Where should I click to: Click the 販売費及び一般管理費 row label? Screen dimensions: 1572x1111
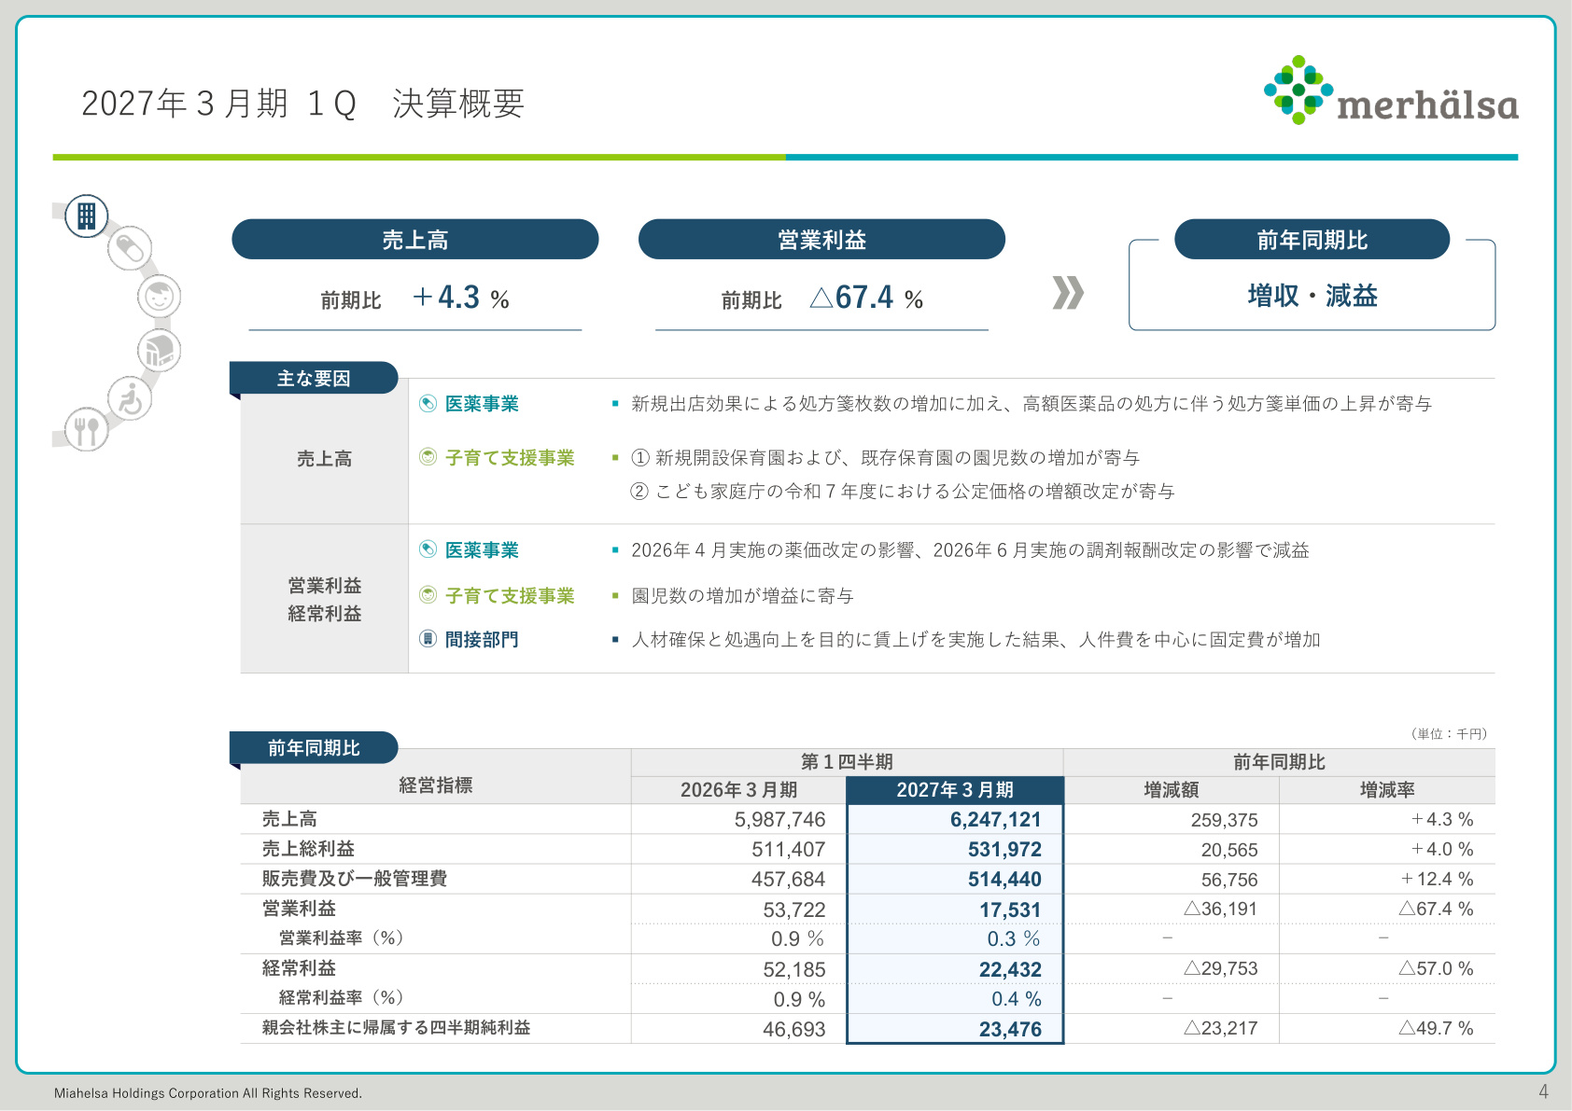tap(355, 879)
